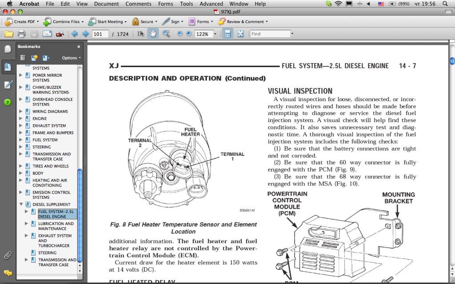Click the Email envelope icon
455x284 pixels.
click(x=47, y=34)
